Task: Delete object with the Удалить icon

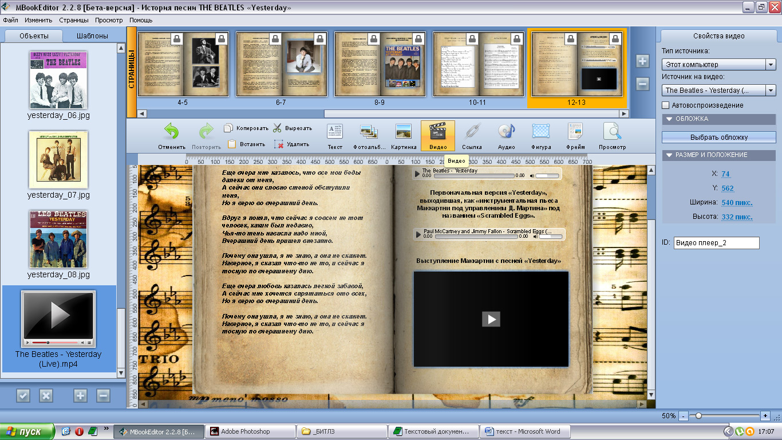Action: pyautogui.click(x=292, y=144)
